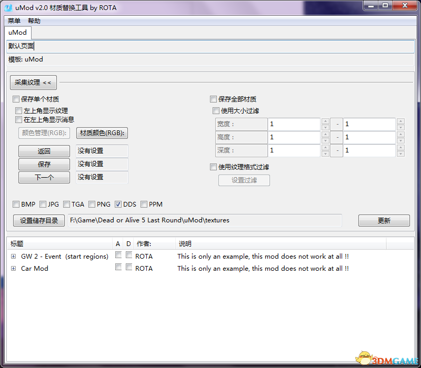Click the 颜色管理(RGB): button
The width and height of the screenshot is (421, 368).
coord(44,133)
